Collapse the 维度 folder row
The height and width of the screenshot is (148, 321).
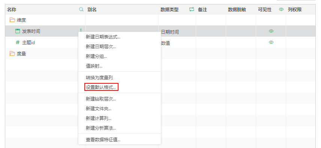click(x=45, y=20)
